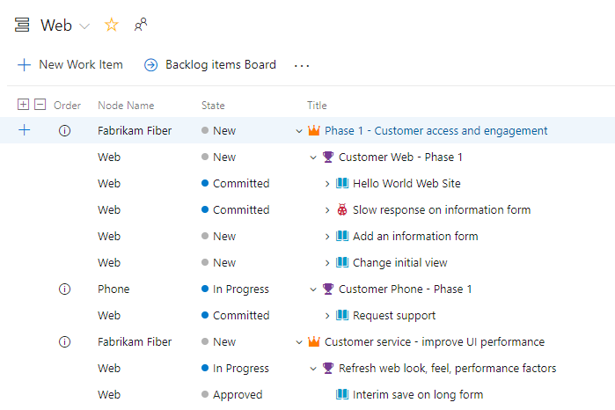
Task: Expand the Hello World Web Site item
Action: (x=327, y=184)
